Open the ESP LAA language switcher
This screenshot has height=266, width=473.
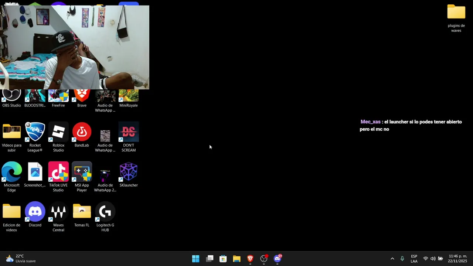414,259
